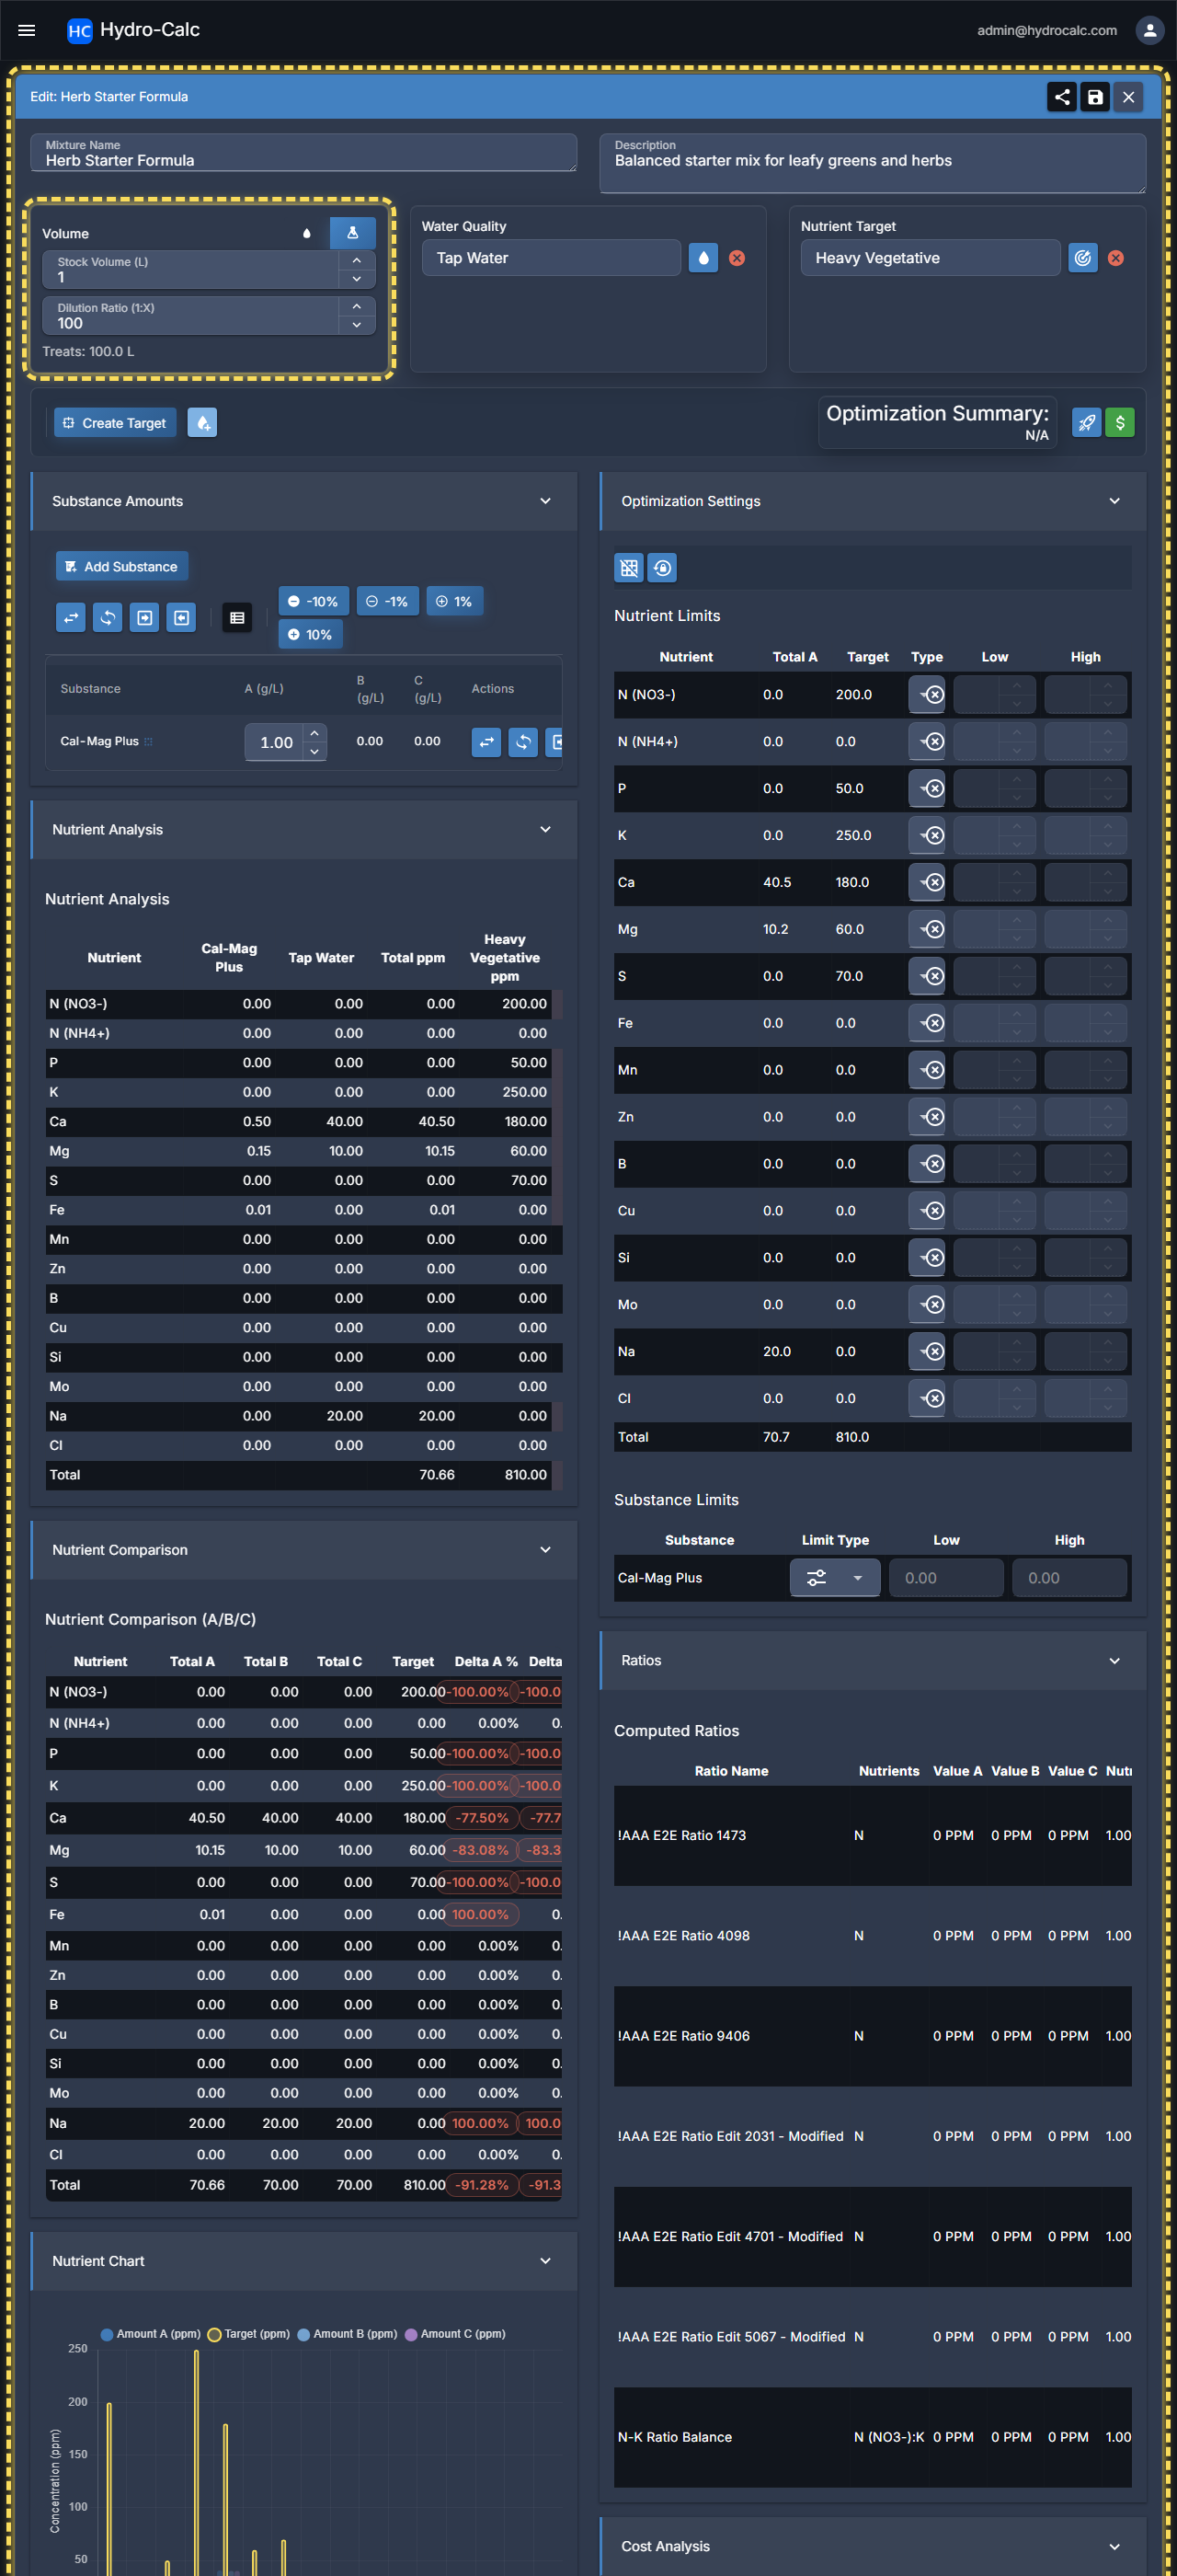Viewport: 1177px width, 2576px height.
Task: Collapse the Nutrient Analysis section
Action: click(x=545, y=830)
